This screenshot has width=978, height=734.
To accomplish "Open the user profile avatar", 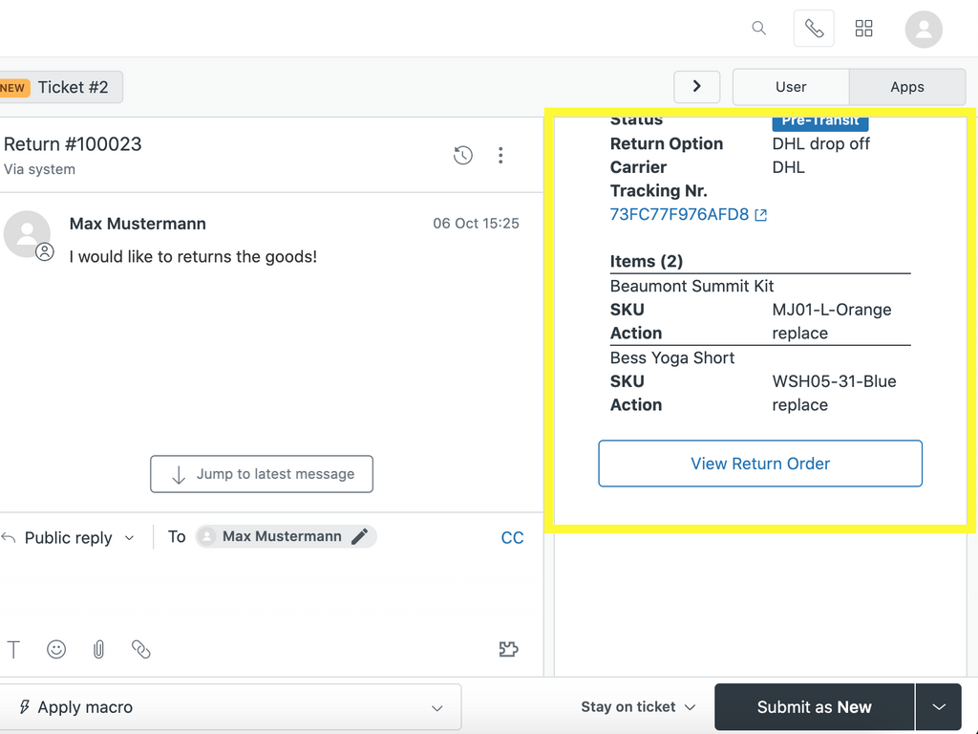I will click(x=924, y=30).
